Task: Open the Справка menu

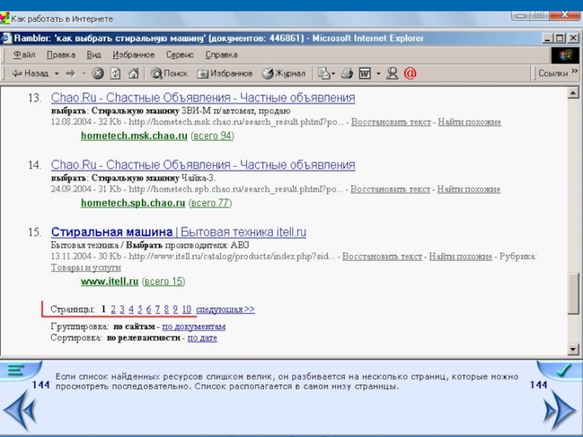Action: tap(222, 55)
